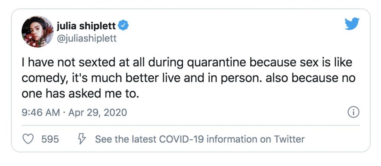This screenshot has width=381, height=166.
Task: Click the 595 likes count
Action: (50, 139)
